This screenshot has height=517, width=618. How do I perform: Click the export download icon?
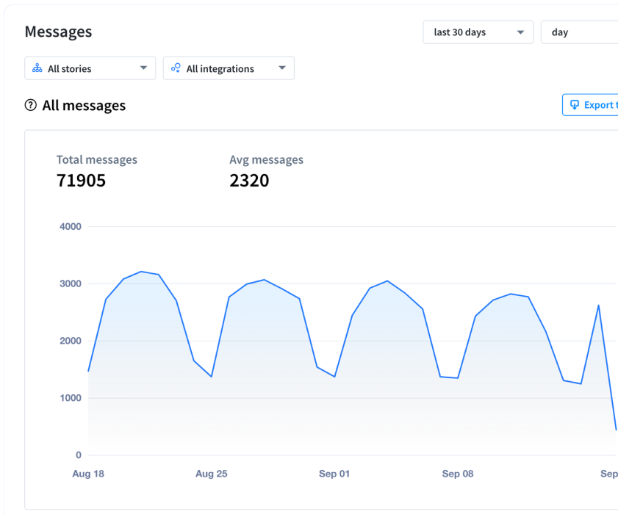(x=575, y=105)
